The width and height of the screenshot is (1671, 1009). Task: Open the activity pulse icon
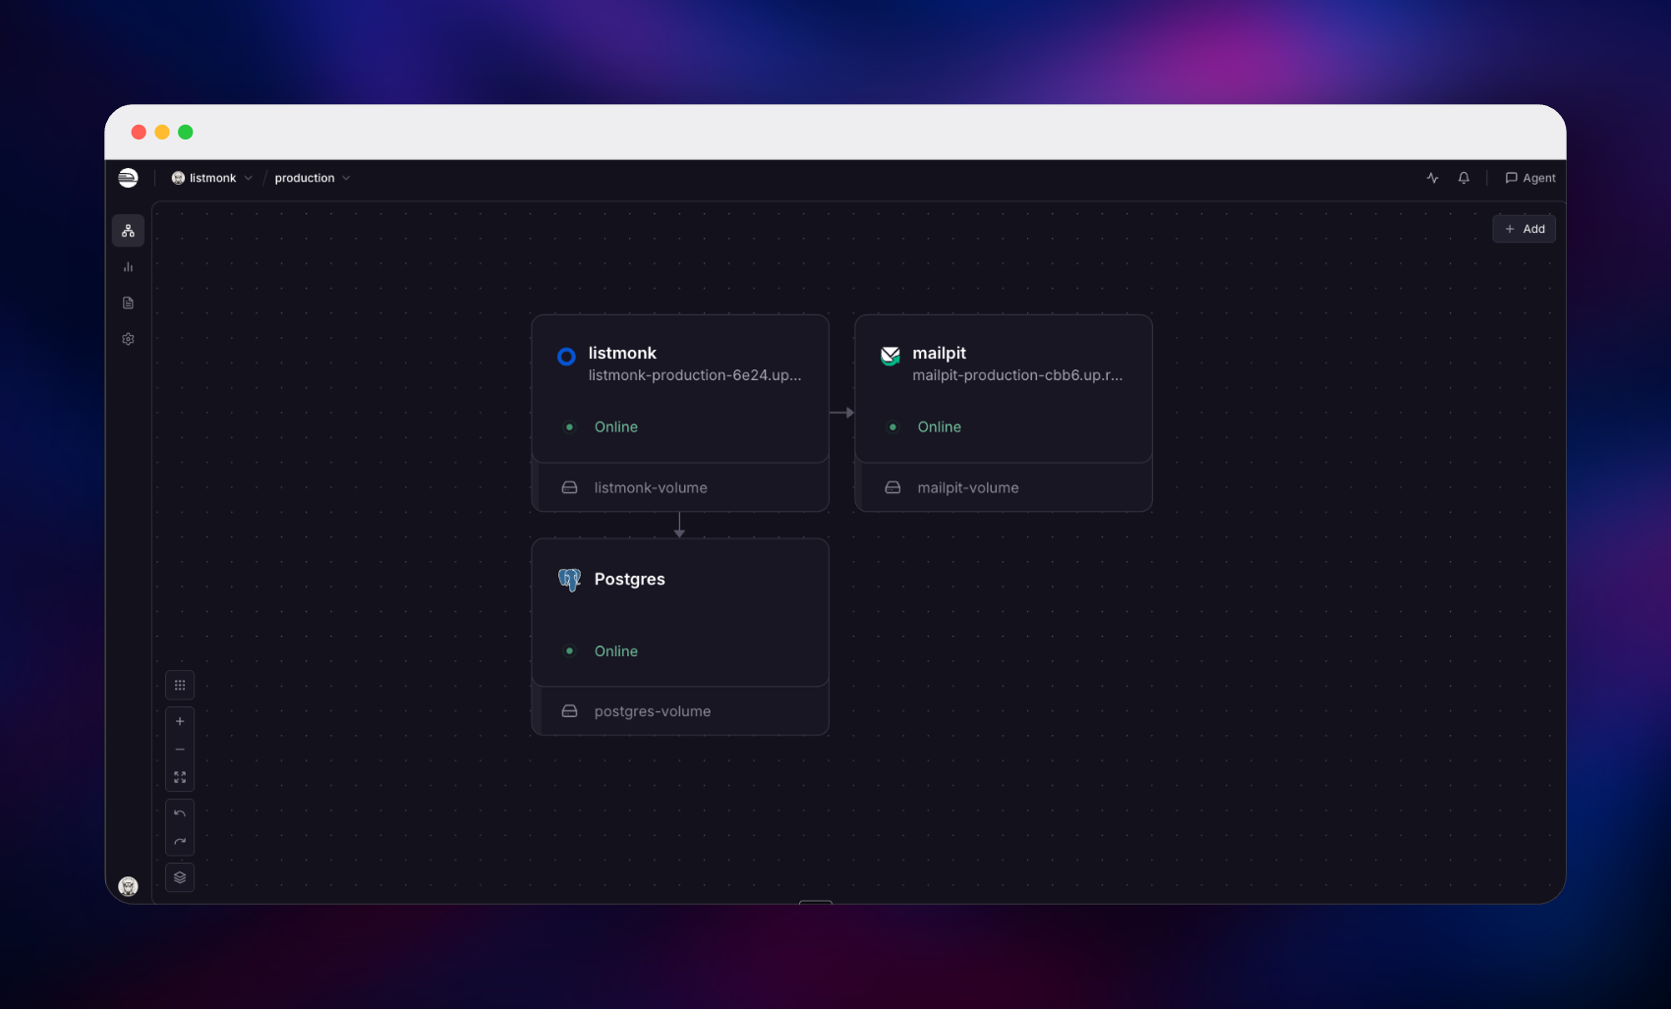(x=1432, y=178)
